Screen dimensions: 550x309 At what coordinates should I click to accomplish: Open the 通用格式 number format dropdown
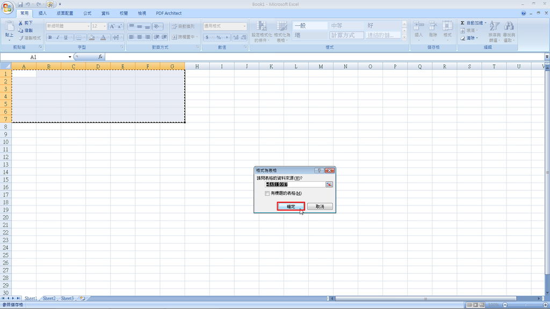tap(244, 26)
